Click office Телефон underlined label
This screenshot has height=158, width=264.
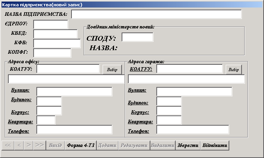pos(19,131)
